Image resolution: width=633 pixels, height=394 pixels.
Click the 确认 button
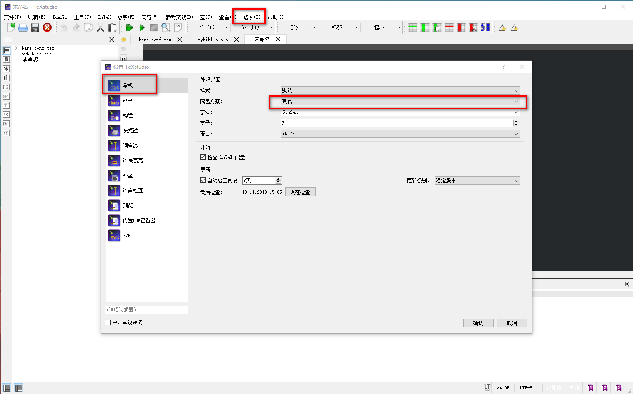click(x=478, y=323)
